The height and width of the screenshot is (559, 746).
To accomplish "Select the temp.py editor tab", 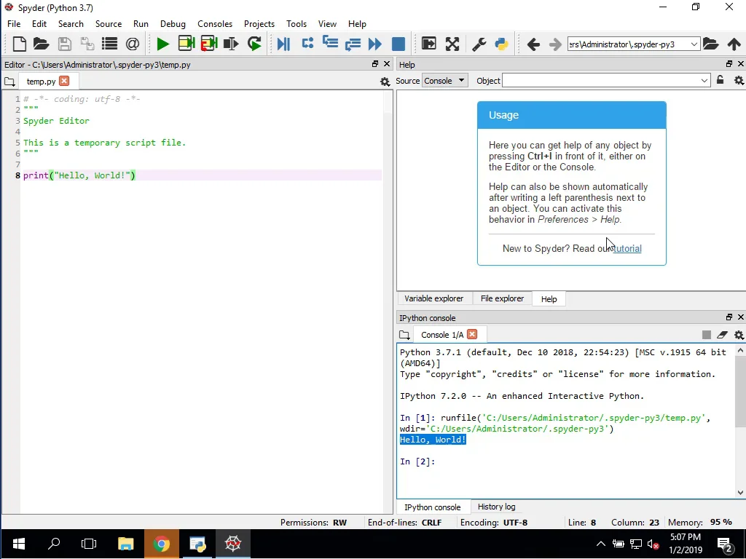I will pos(41,82).
